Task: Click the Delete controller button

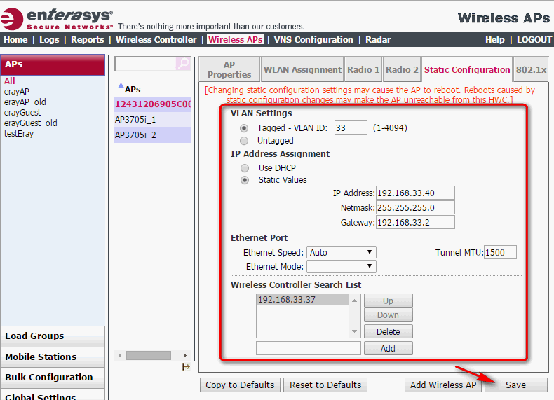Action: click(389, 331)
